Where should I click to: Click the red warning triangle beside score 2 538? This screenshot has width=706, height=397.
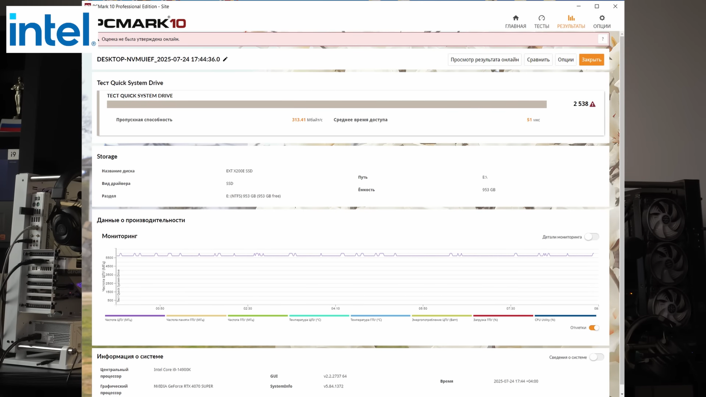(593, 104)
